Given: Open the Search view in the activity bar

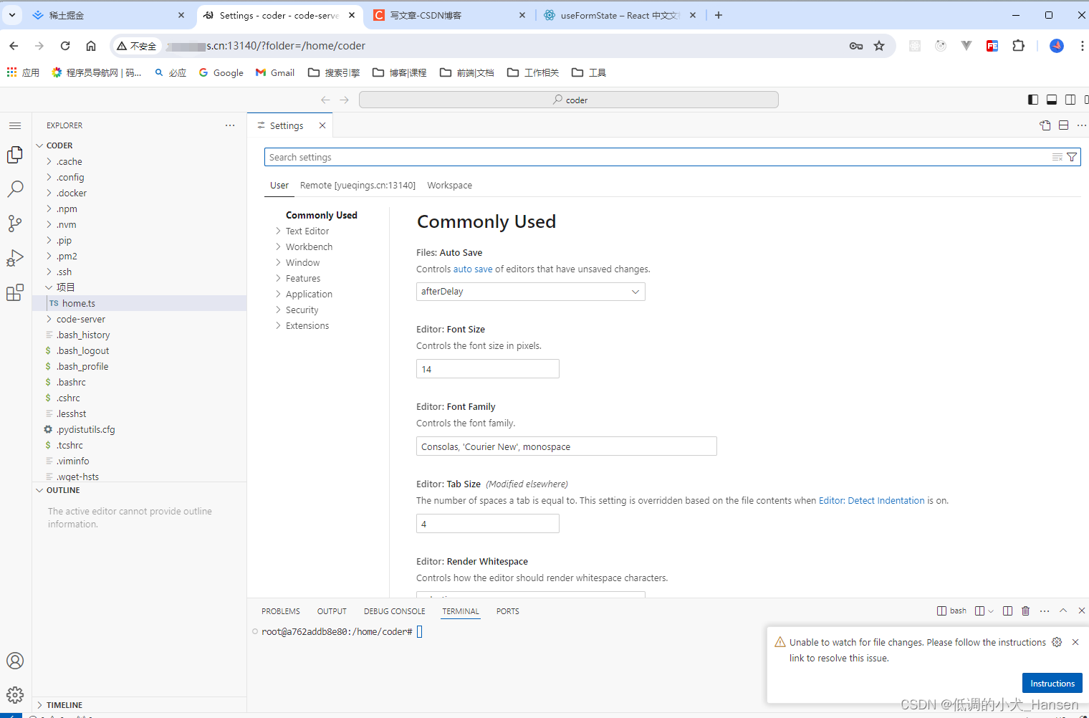Looking at the screenshot, I should [15, 188].
